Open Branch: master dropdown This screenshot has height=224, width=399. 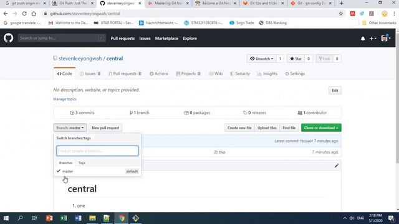[70, 128]
